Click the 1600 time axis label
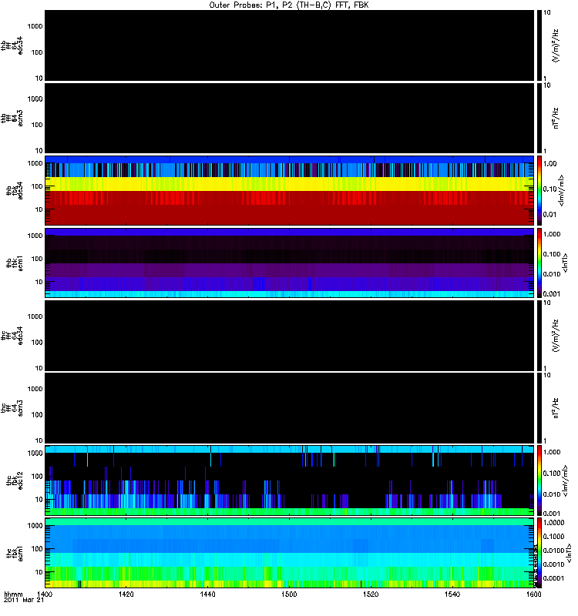The height and width of the screenshot is (616, 578). coord(533,594)
